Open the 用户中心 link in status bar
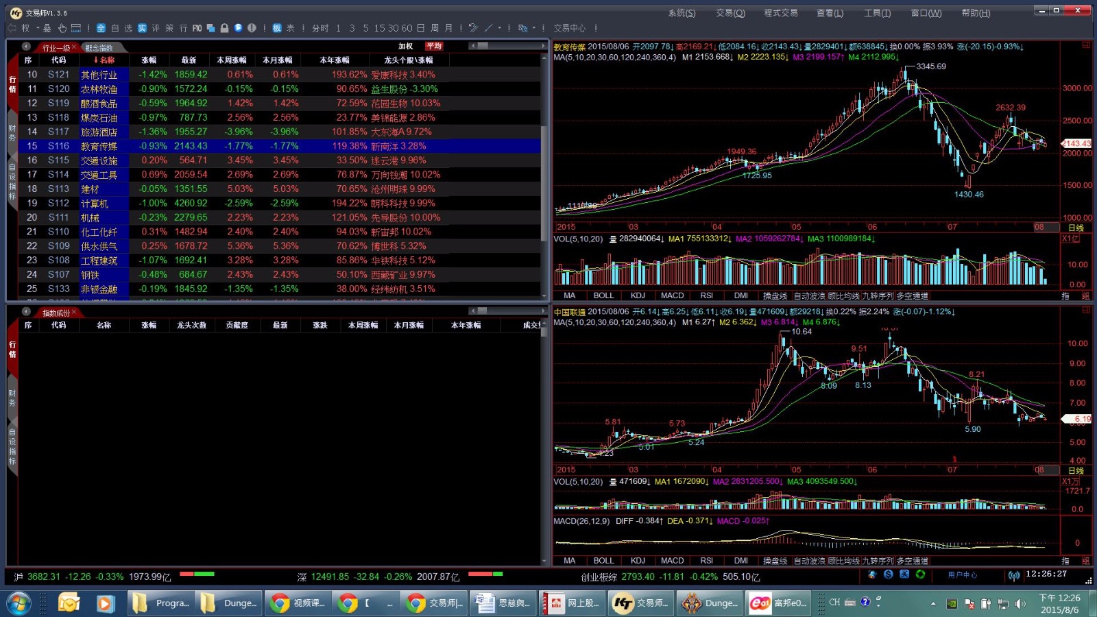This screenshot has height=617, width=1097. 962,575
